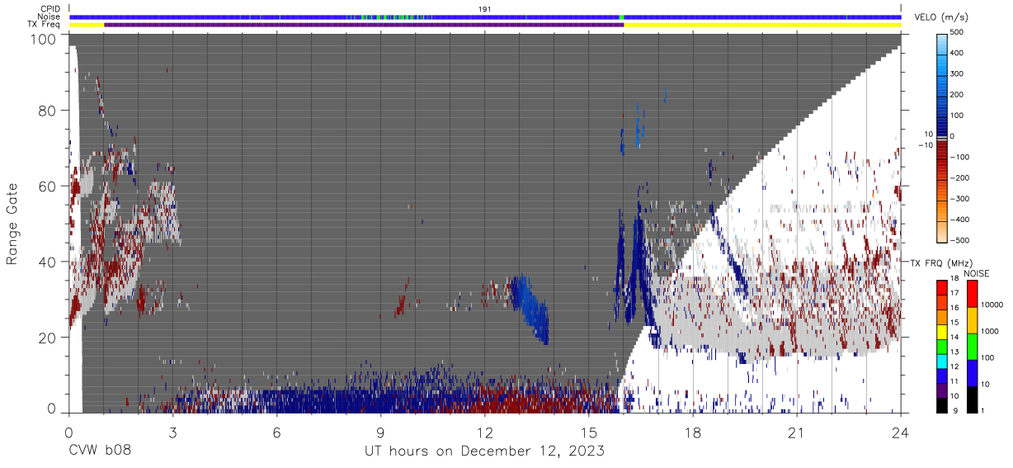Click the 20 tick on the Range Gate axis
Viewport: 1013px width, 468px height.
[48, 338]
